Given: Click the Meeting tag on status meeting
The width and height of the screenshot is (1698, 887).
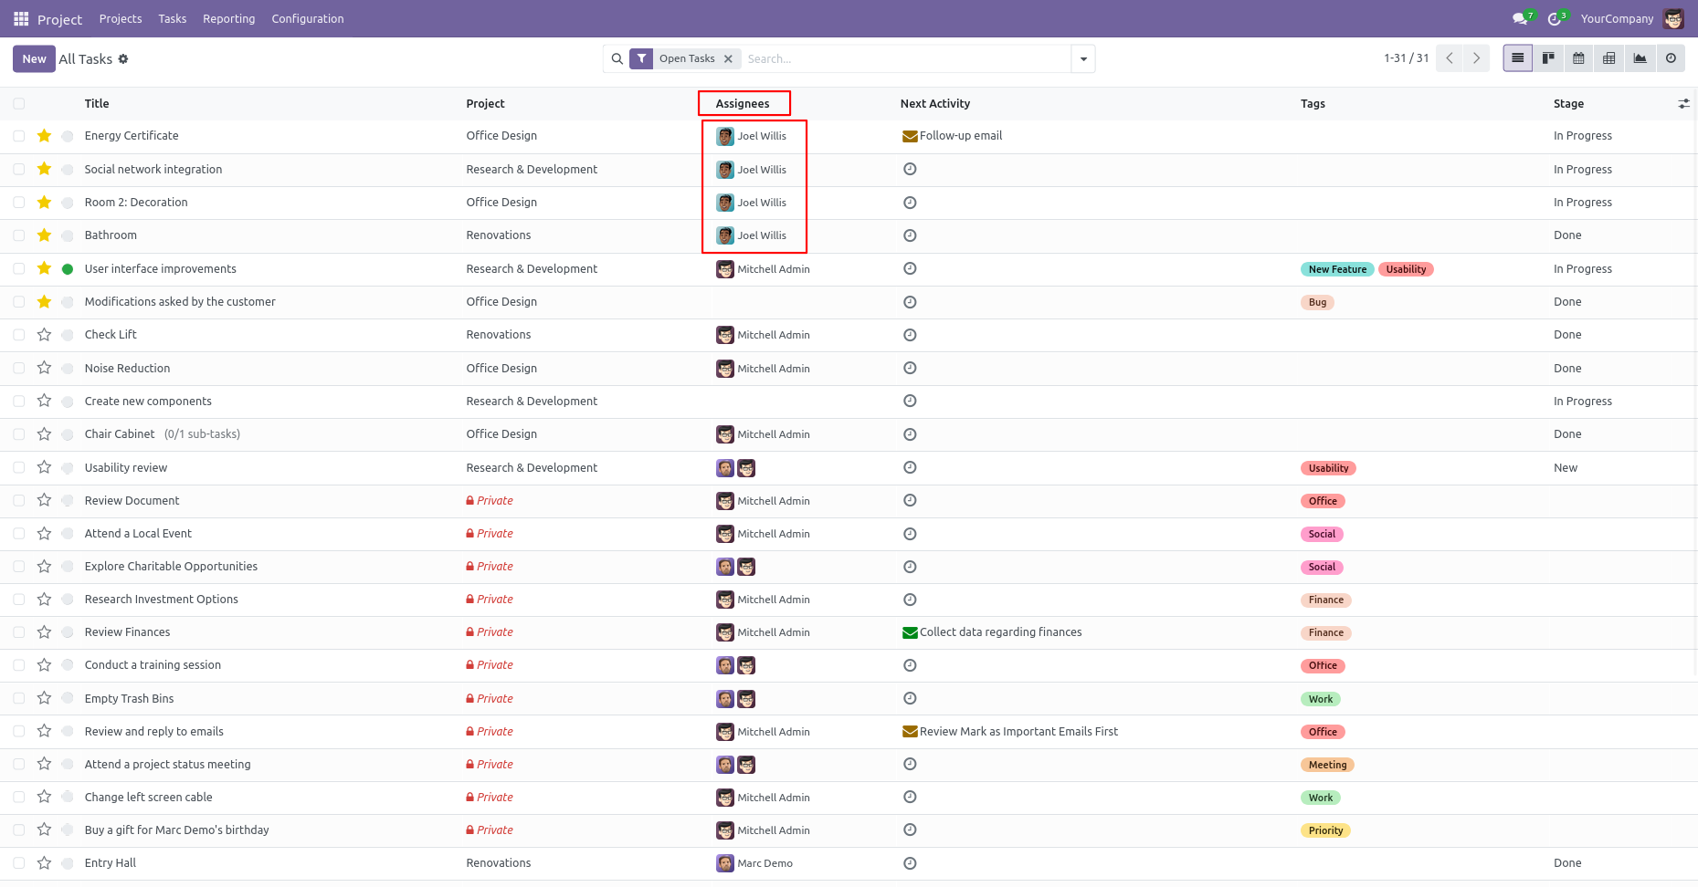Looking at the screenshot, I should [1327, 765].
